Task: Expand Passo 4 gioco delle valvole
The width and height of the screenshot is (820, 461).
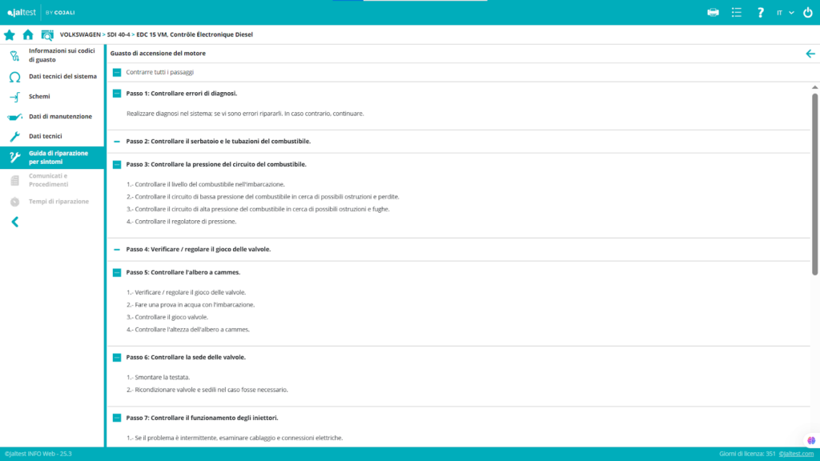Action: point(117,250)
